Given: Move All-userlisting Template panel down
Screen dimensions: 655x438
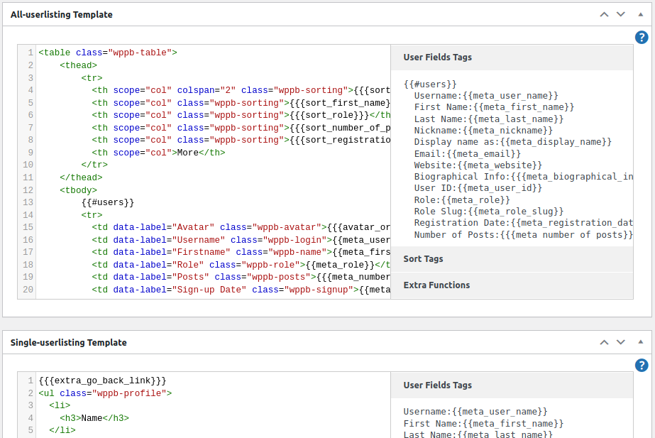Looking at the screenshot, I should pyautogui.click(x=621, y=14).
